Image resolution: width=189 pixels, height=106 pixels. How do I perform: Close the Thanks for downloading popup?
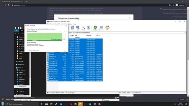point(130,18)
